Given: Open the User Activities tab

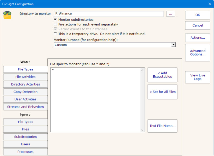Looking at the screenshot, I should [25, 99].
